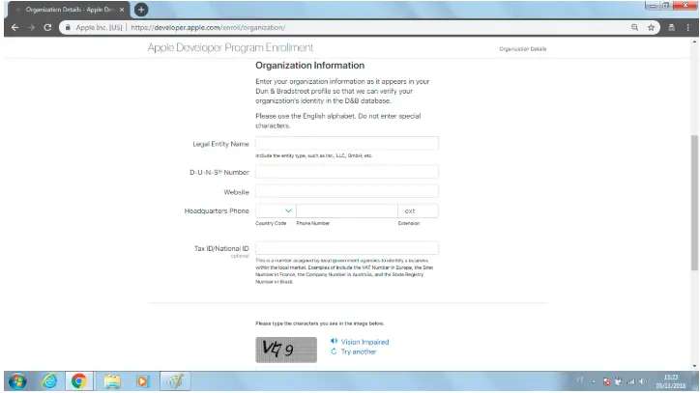700x393 pixels.
Task: Click the Organization Information heading
Action: click(309, 66)
